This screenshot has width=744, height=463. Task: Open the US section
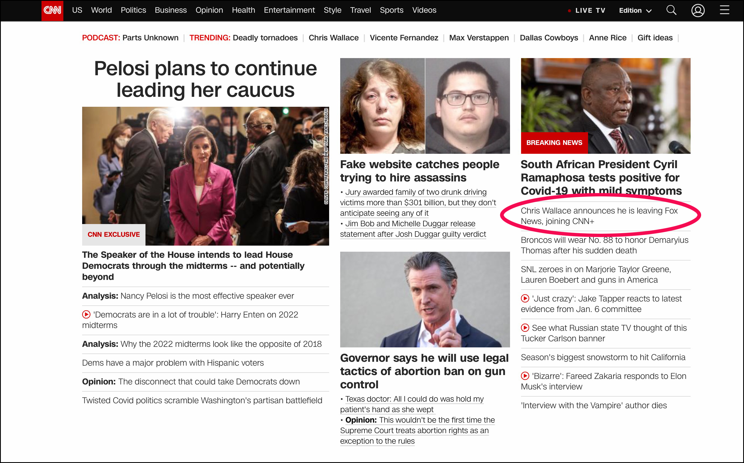[x=77, y=10]
